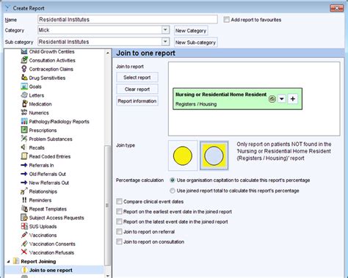The image size is (348, 278).
Task: Click the Vaccinations syringe icon
Action: point(24,235)
